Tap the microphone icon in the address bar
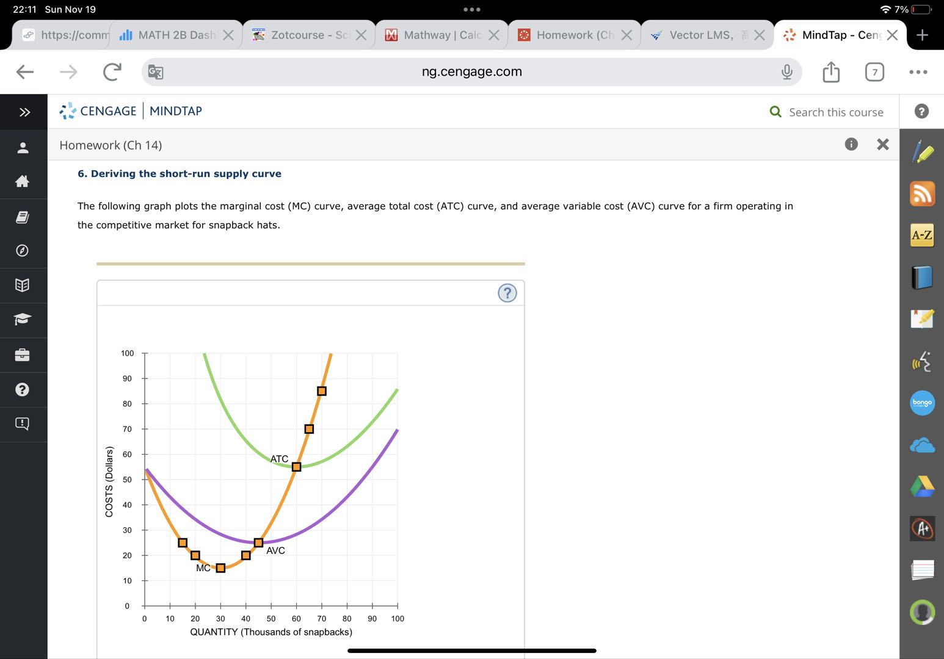Image resolution: width=944 pixels, height=659 pixels. point(787,72)
